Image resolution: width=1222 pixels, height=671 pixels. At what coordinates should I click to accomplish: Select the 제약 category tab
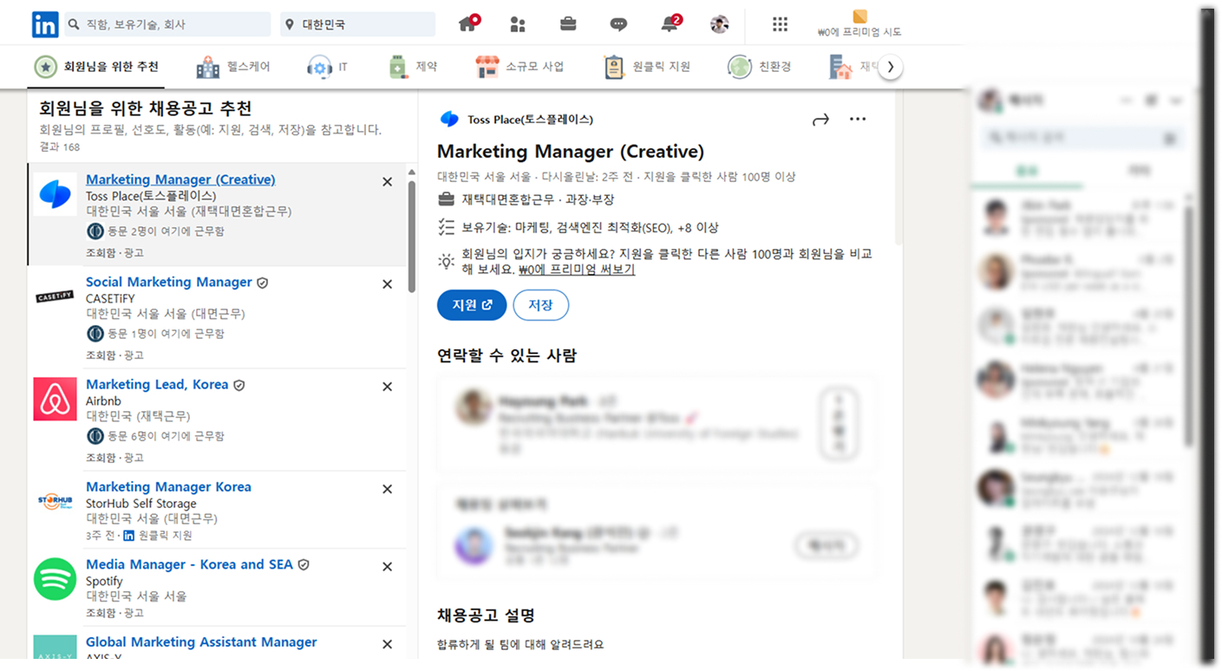point(413,67)
